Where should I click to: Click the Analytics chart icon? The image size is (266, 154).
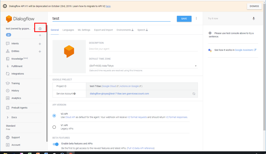pyautogui.click(x=8, y=98)
